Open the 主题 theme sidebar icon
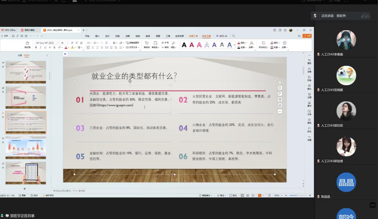 click(309, 95)
